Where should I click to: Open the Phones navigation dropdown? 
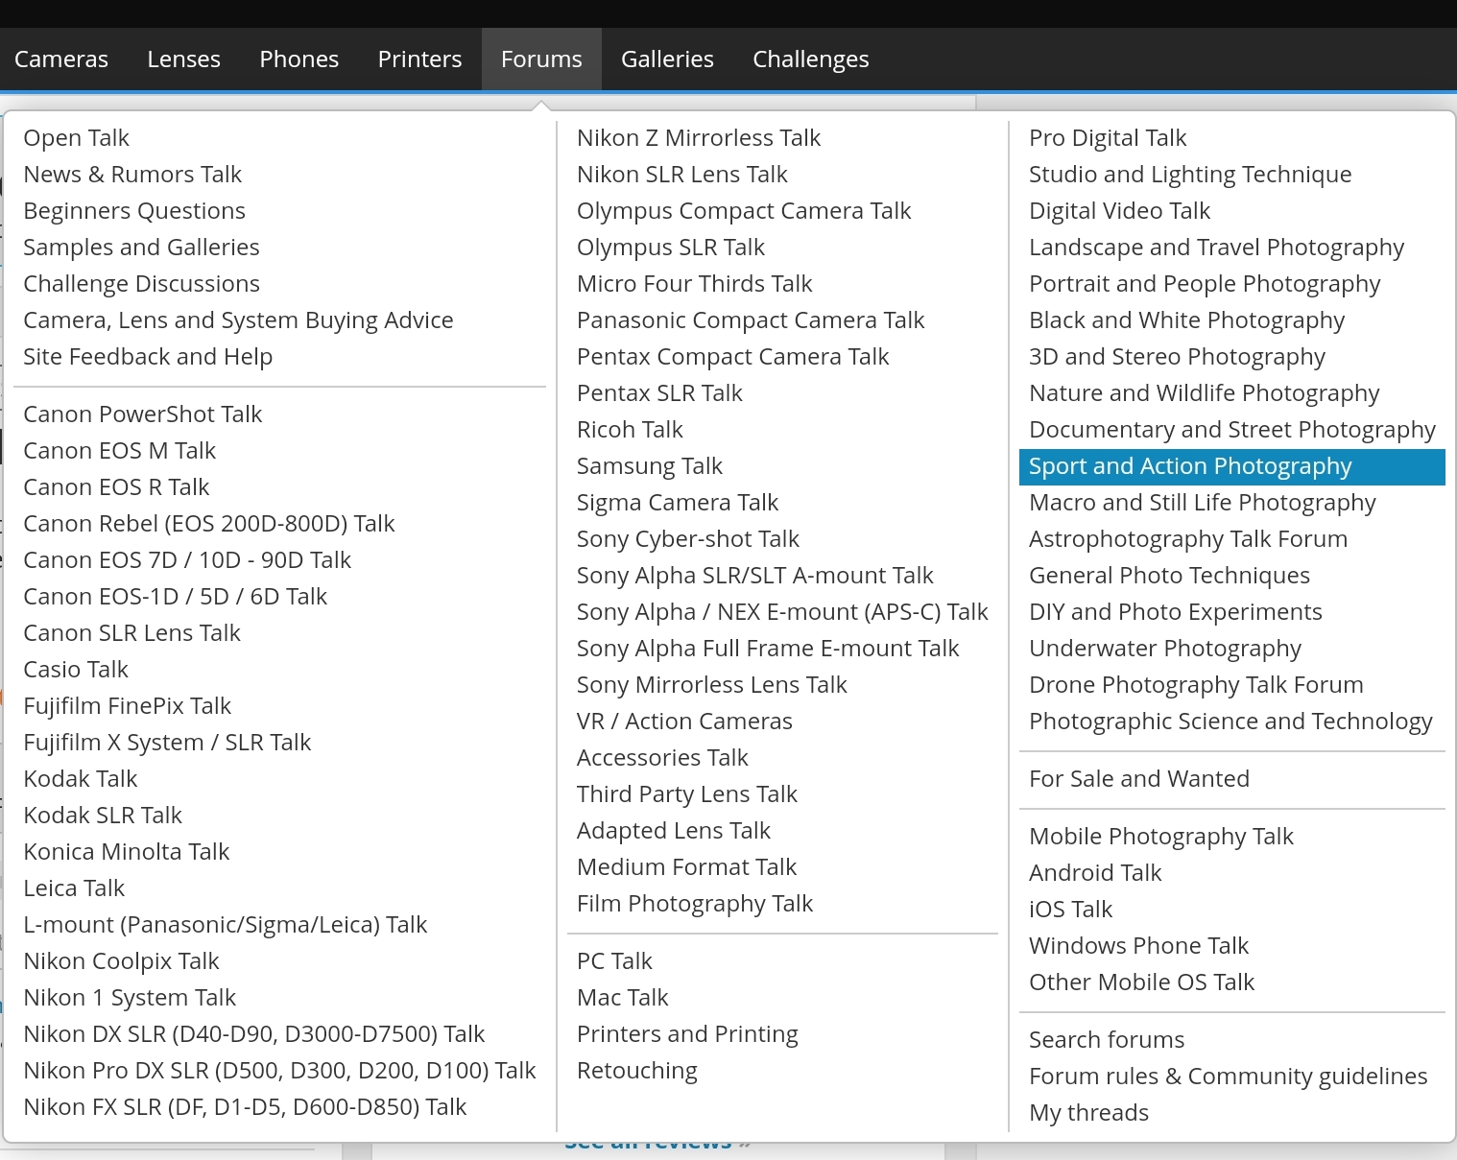pyautogui.click(x=299, y=59)
